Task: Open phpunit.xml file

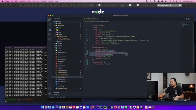Action: tap(61, 79)
